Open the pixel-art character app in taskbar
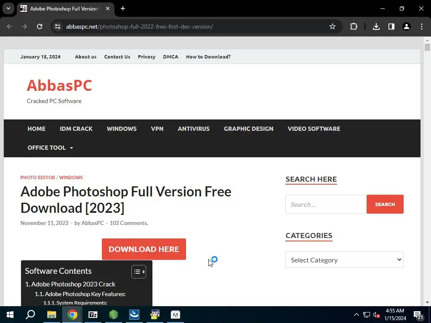 click(x=155, y=315)
